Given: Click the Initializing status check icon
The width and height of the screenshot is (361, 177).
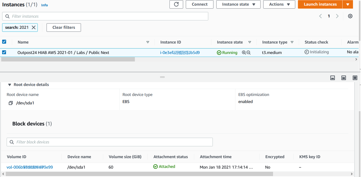Looking at the screenshot, I should tap(307, 52).
